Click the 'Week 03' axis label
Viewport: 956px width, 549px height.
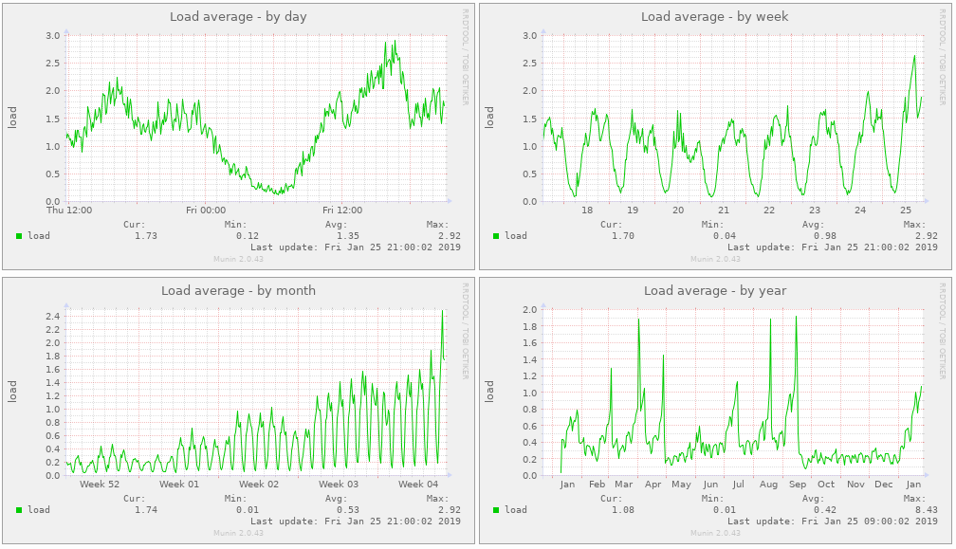tap(339, 485)
